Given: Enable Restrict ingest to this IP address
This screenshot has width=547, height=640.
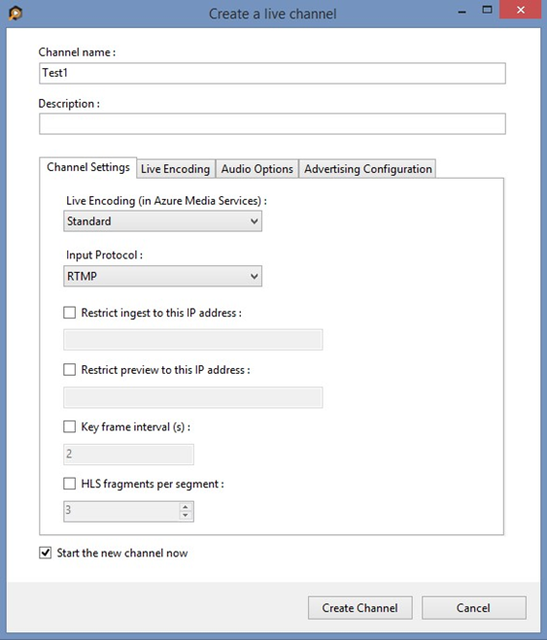Looking at the screenshot, I should click(69, 313).
